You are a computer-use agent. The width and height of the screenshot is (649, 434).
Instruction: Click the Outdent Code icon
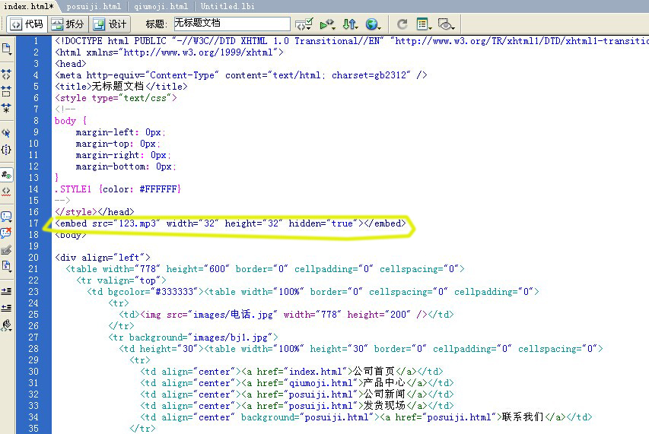pyautogui.click(x=6, y=309)
